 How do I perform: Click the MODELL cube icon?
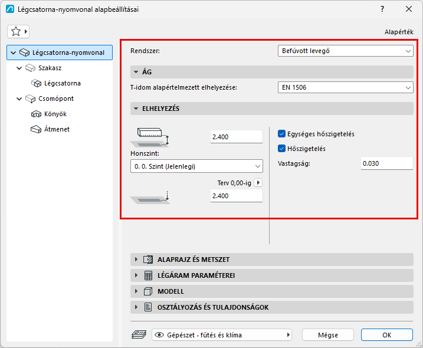pos(148,291)
